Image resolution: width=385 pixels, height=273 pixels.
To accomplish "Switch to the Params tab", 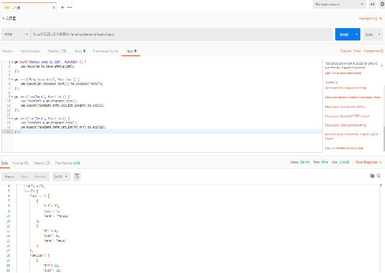I will [8, 51].
